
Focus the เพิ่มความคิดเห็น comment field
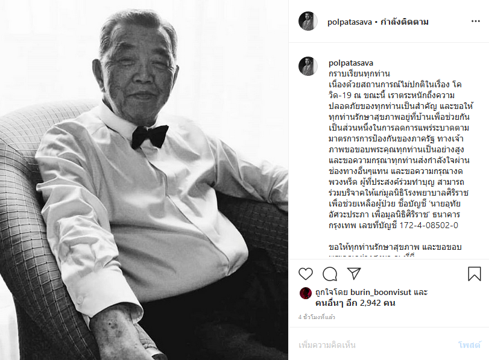(x=374, y=345)
